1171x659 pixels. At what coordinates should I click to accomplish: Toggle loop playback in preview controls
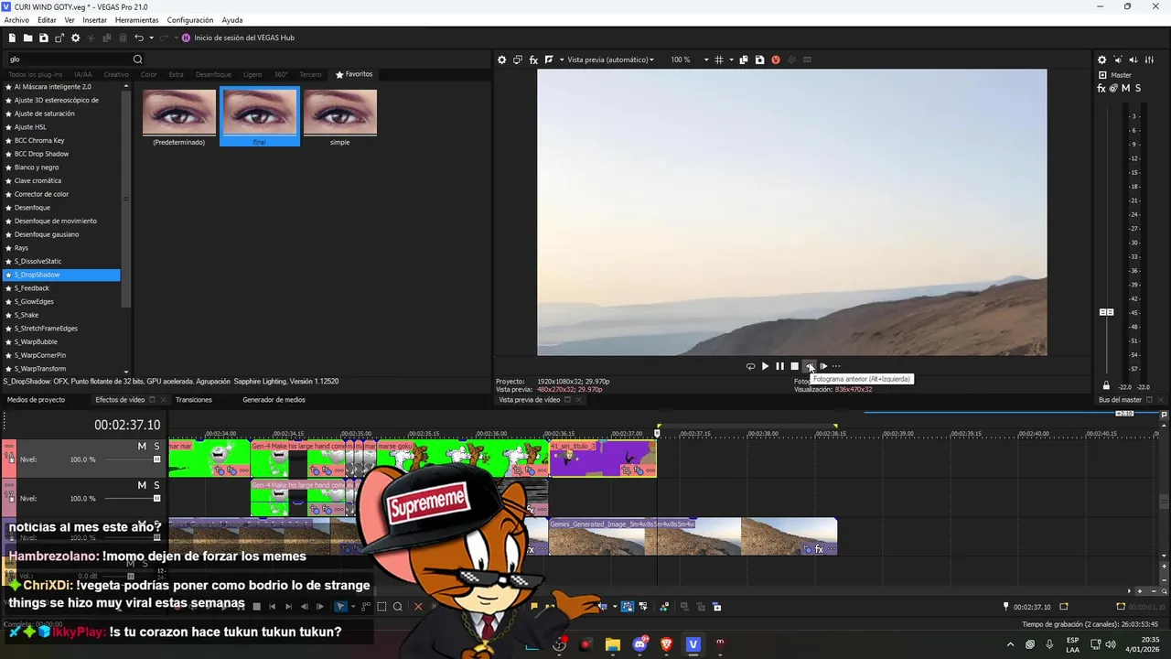click(x=750, y=366)
